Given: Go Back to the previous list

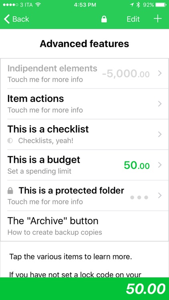Looking at the screenshot, I should [16, 19].
